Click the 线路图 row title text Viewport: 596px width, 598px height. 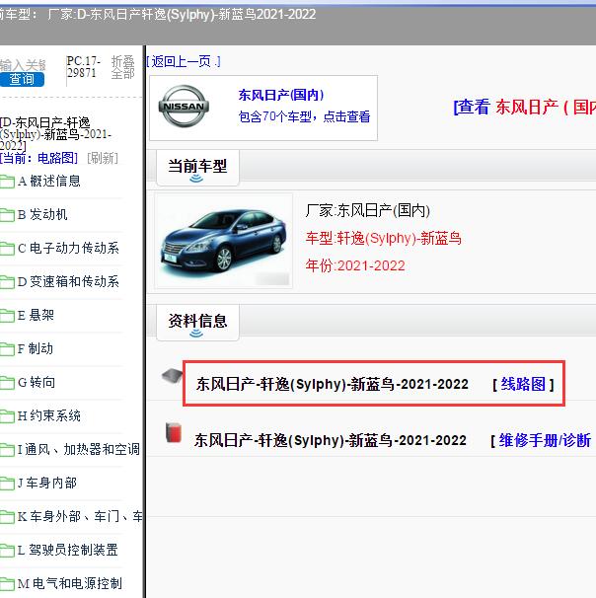(x=333, y=384)
